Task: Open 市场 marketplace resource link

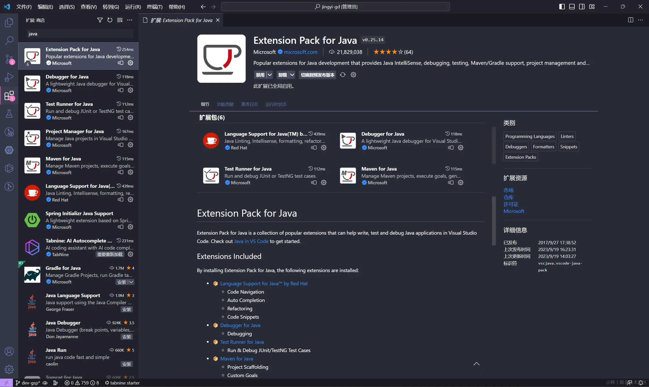Action: 508,190
